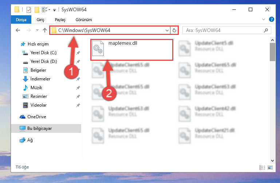Click the pin icon next to Müzik
The width and height of the screenshot is (280, 183).
point(78,88)
